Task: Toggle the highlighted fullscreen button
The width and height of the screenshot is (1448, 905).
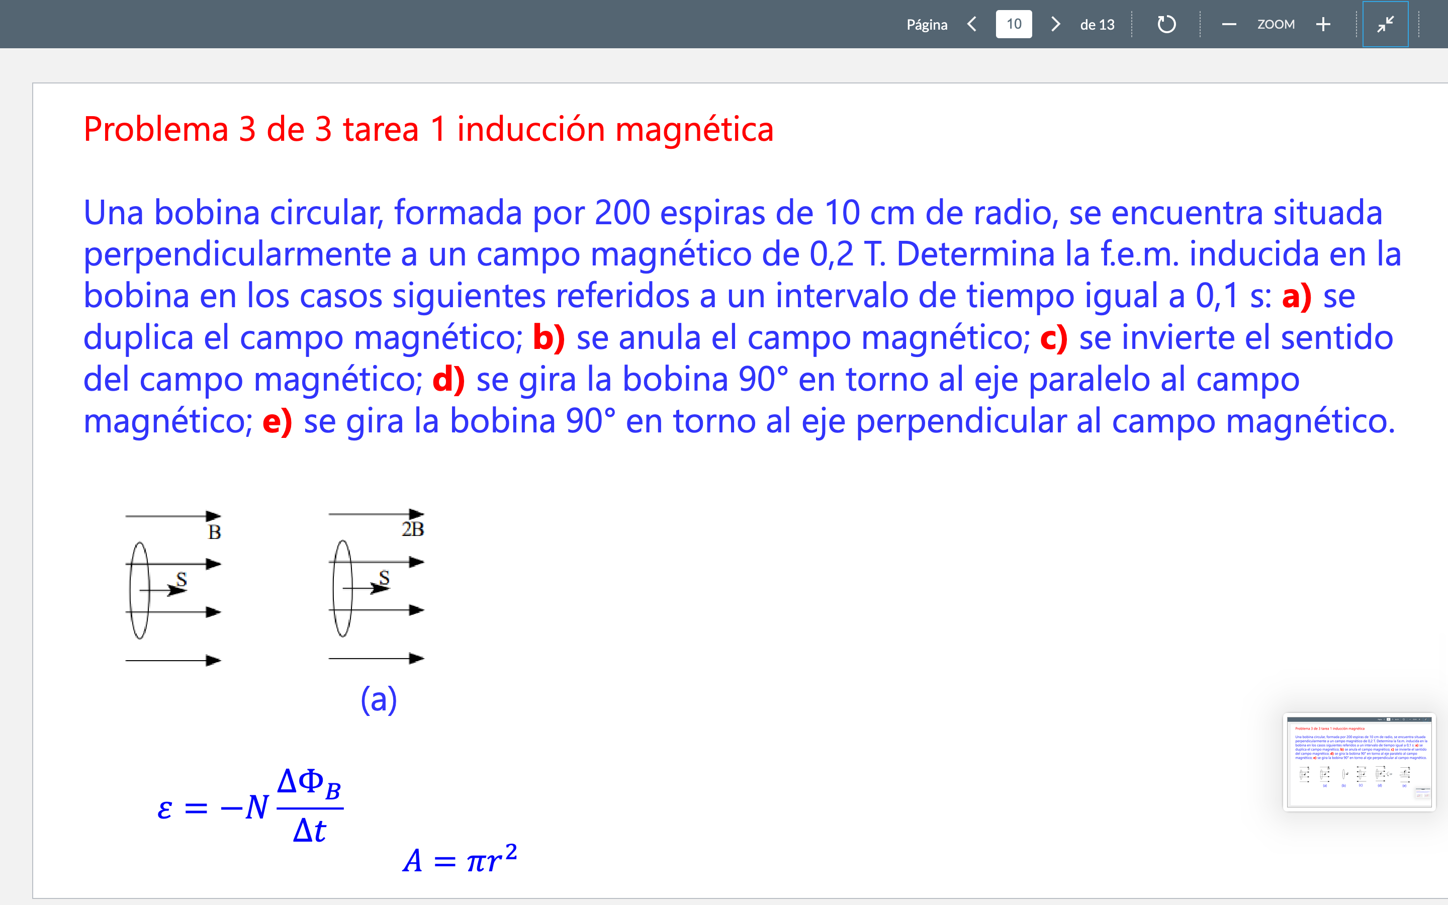Action: pos(1385,25)
